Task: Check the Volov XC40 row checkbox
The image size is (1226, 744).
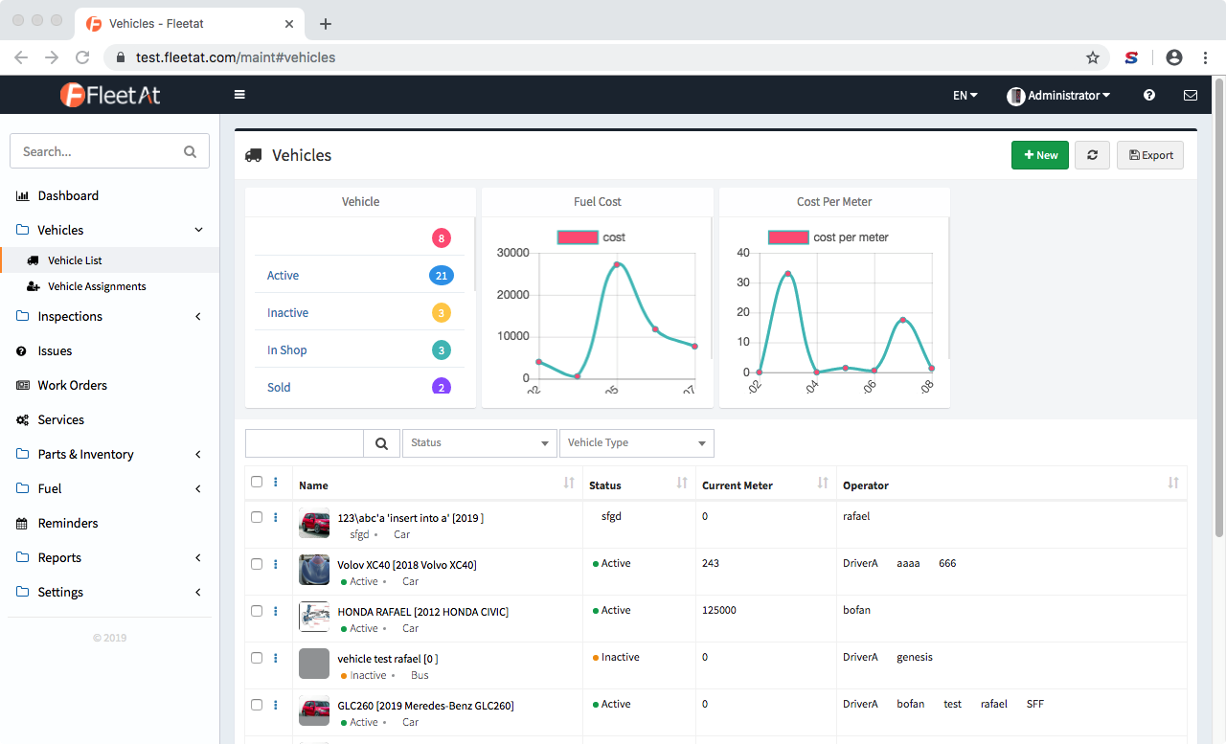Action: 257,564
